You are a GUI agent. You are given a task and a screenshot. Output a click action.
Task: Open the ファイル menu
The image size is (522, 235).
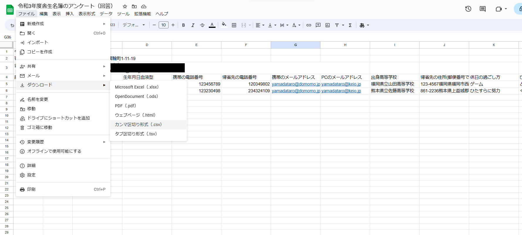26,14
